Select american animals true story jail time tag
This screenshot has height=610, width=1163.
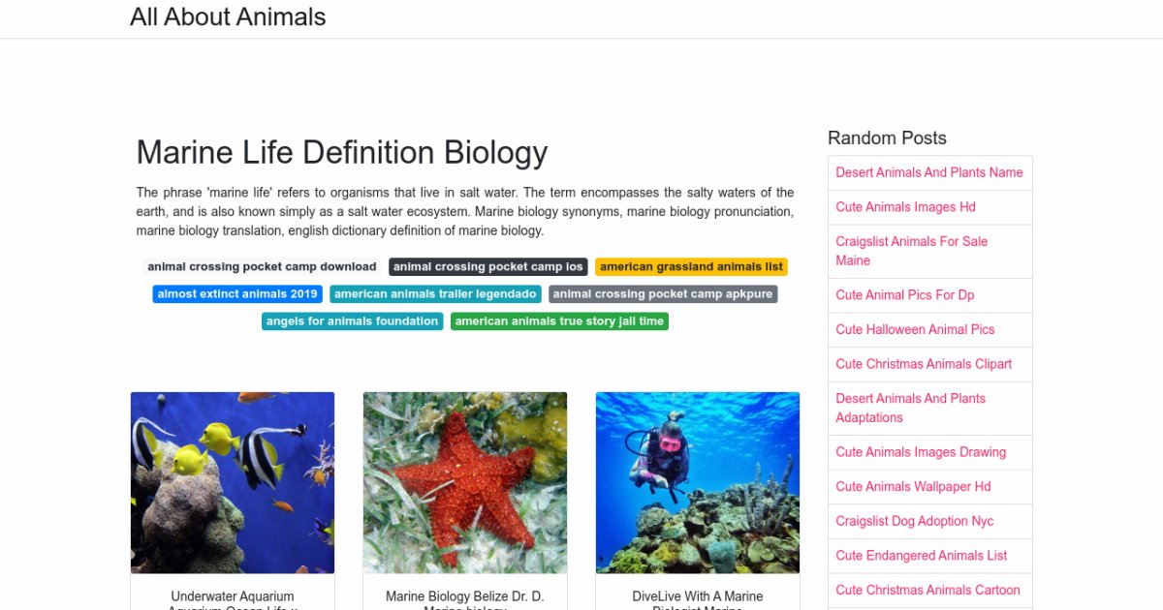pos(559,321)
